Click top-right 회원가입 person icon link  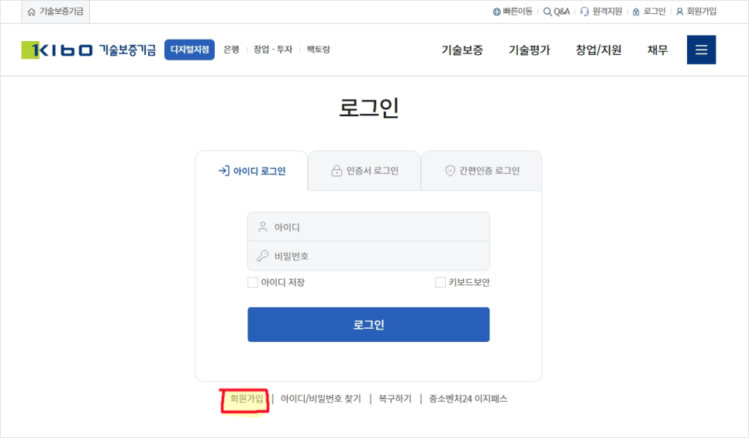[695, 12]
